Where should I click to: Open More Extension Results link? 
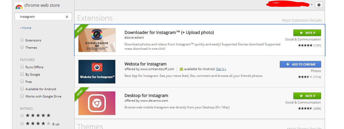click(302, 20)
